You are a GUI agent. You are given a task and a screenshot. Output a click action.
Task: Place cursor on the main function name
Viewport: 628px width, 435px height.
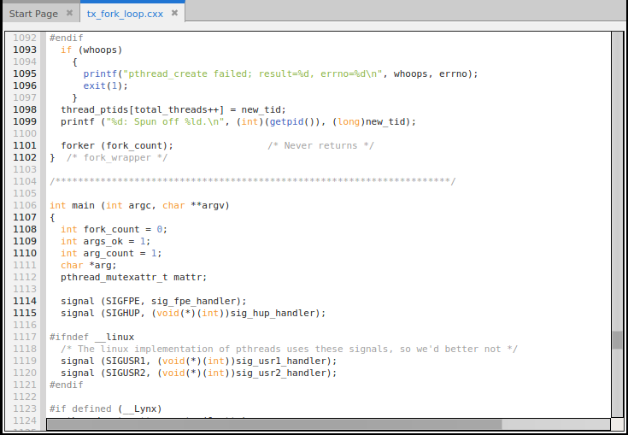tap(83, 205)
